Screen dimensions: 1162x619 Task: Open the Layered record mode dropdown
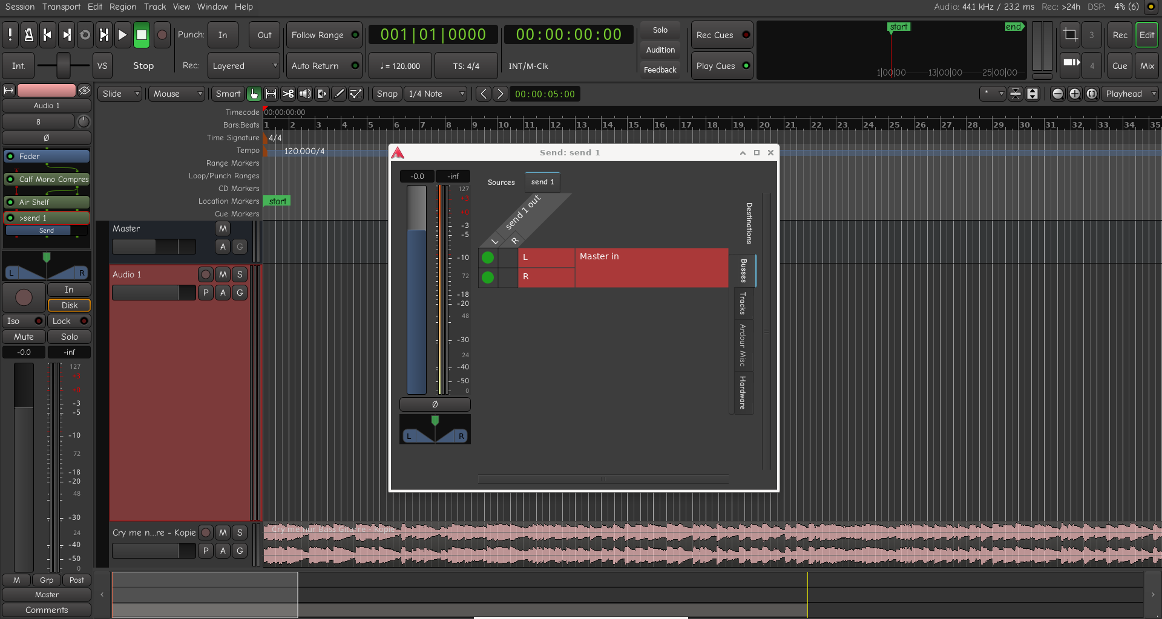244,66
